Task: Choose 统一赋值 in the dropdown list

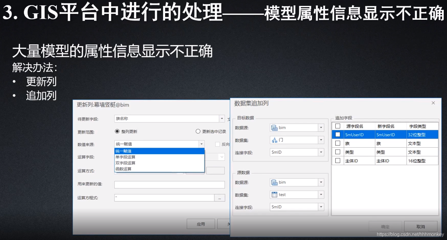Action: (159, 151)
